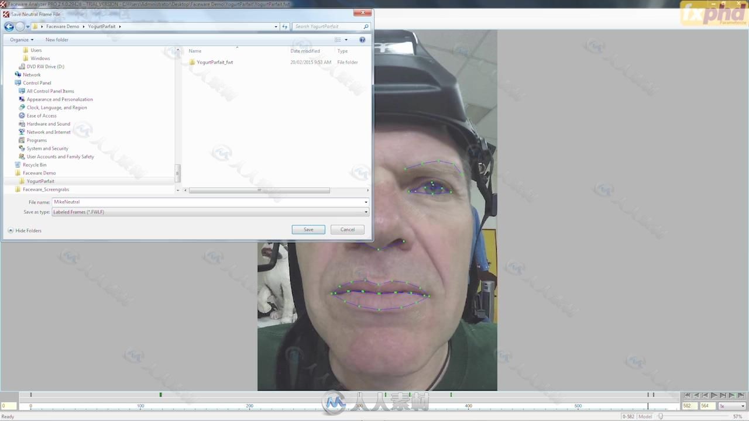Image resolution: width=749 pixels, height=421 pixels.
Task: Select Recycle Bin in navigation tree
Action: pos(35,165)
